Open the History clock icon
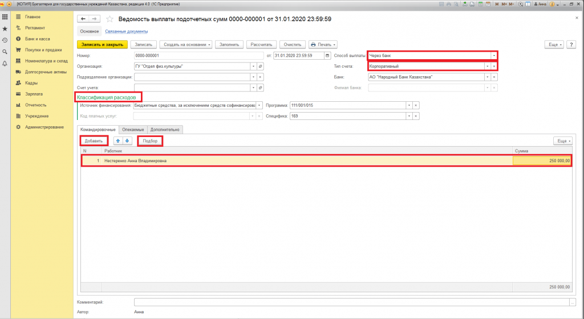 [5, 40]
